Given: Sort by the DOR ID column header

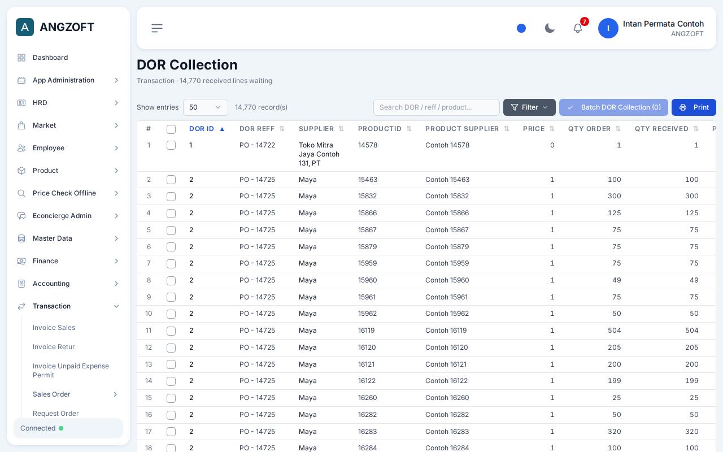Looking at the screenshot, I should coord(207,129).
